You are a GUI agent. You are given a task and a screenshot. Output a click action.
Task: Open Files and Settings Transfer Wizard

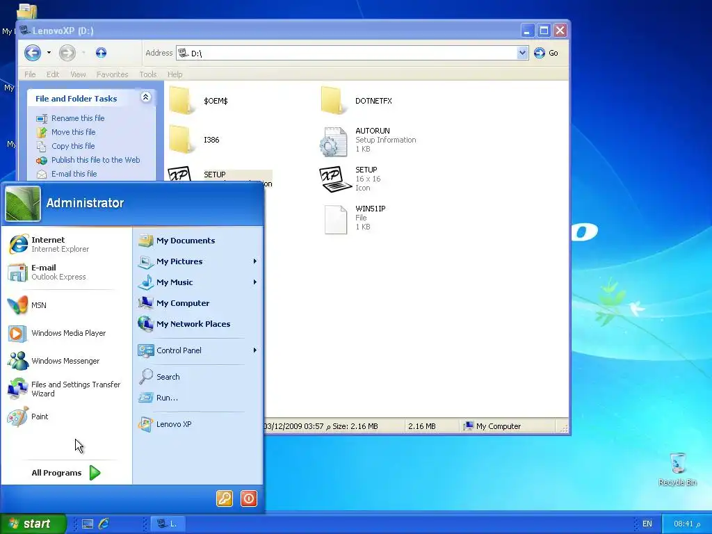tap(66, 389)
